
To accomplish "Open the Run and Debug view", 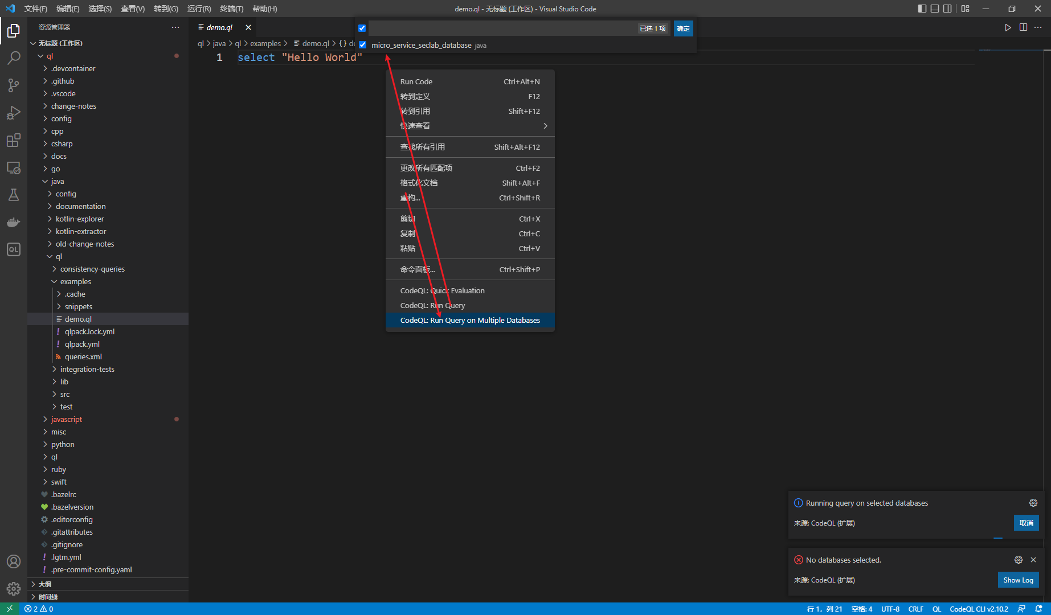I will [14, 112].
